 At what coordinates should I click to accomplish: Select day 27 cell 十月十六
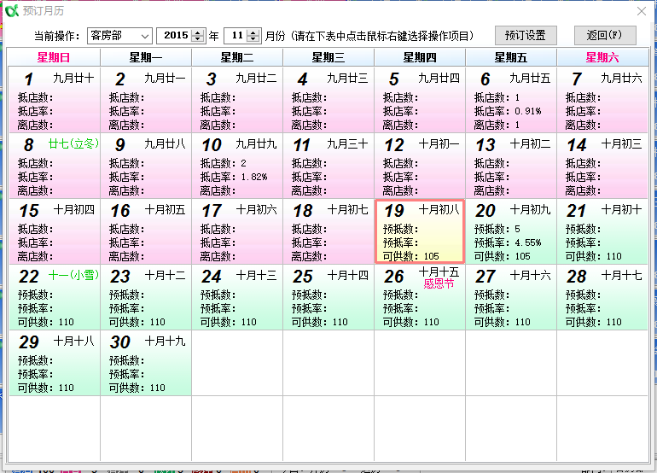click(511, 297)
